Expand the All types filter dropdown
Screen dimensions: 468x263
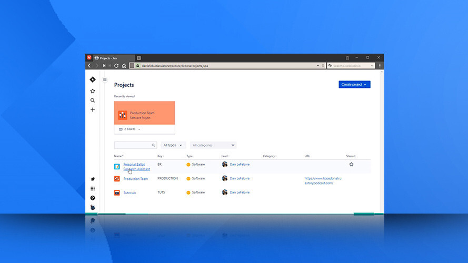(173, 145)
